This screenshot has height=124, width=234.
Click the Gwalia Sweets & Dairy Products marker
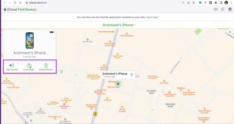point(189,91)
